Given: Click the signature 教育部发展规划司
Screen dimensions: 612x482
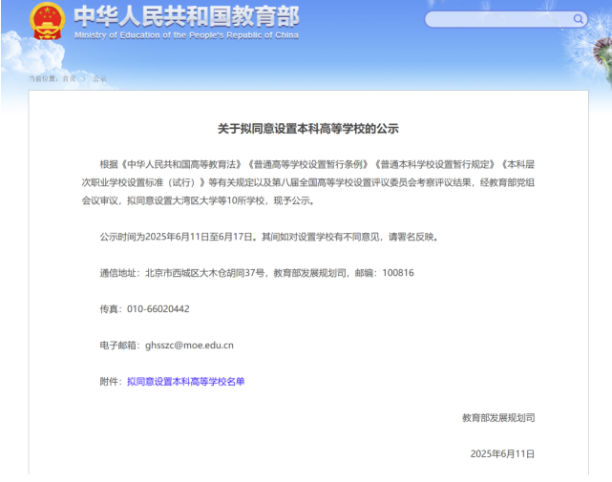Looking at the screenshot, I should (498, 417).
